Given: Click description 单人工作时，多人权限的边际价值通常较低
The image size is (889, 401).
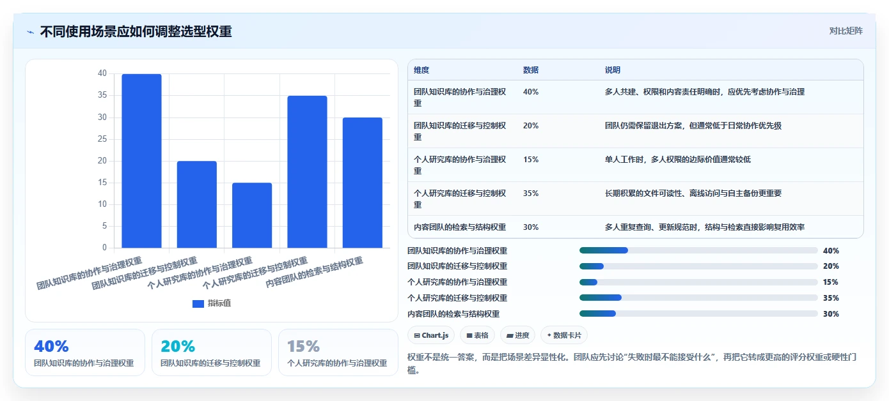Looking at the screenshot, I should (x=678, y=160).
